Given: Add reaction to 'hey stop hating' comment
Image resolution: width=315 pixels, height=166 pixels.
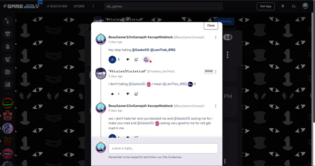Looking at the screenshot, I should [136, 59].
